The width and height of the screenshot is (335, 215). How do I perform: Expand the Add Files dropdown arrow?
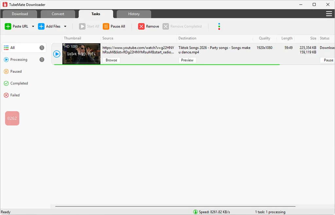click(65, 26)
